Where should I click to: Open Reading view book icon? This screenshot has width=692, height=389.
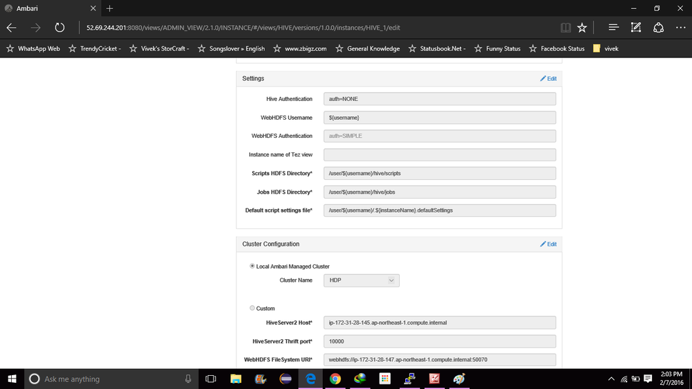566,28
